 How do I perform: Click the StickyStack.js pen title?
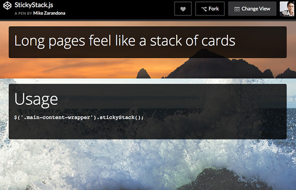tap(34, 5)
